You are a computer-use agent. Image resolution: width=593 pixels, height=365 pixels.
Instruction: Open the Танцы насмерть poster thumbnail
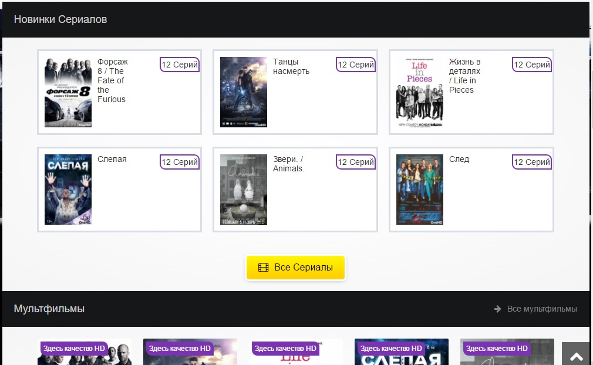[x=244, y=92]
